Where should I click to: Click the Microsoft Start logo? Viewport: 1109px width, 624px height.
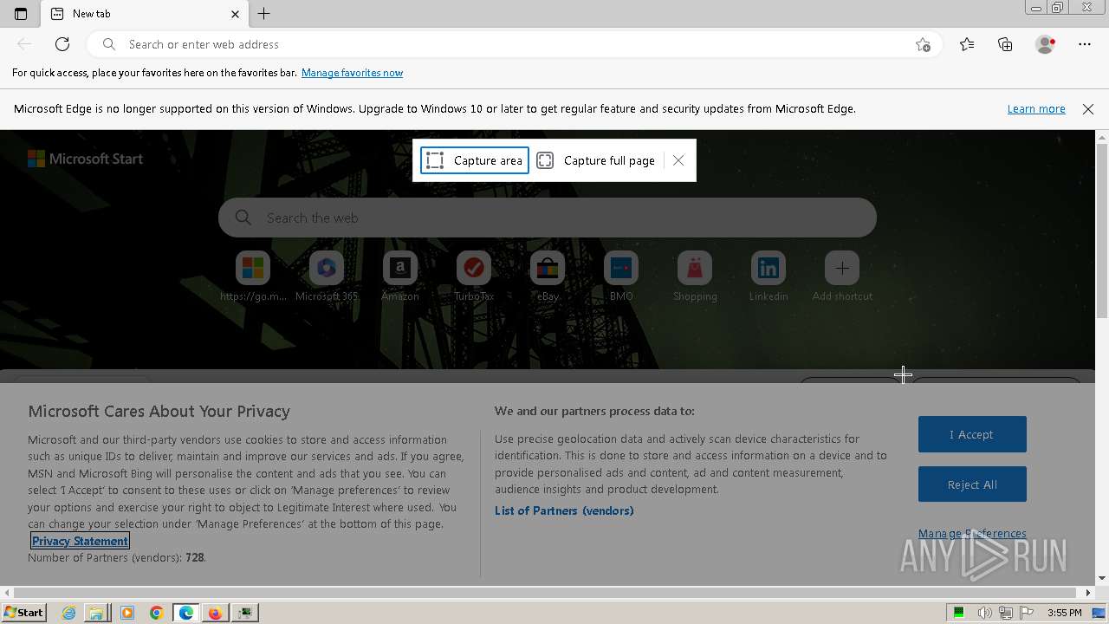coord(85,159)
